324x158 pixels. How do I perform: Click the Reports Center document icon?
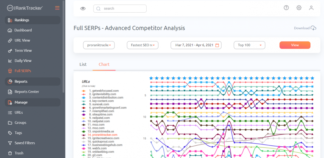(x=10, y=92)
